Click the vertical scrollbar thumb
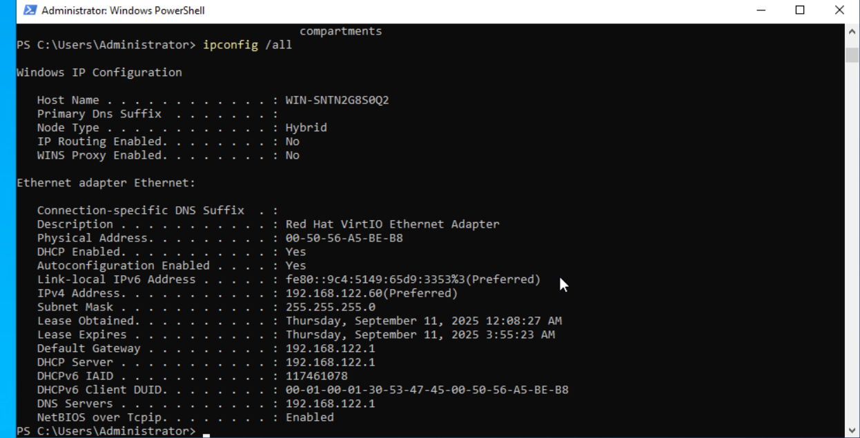The width and height of the screenshot is (860, 438). click(x=852, y=55)
